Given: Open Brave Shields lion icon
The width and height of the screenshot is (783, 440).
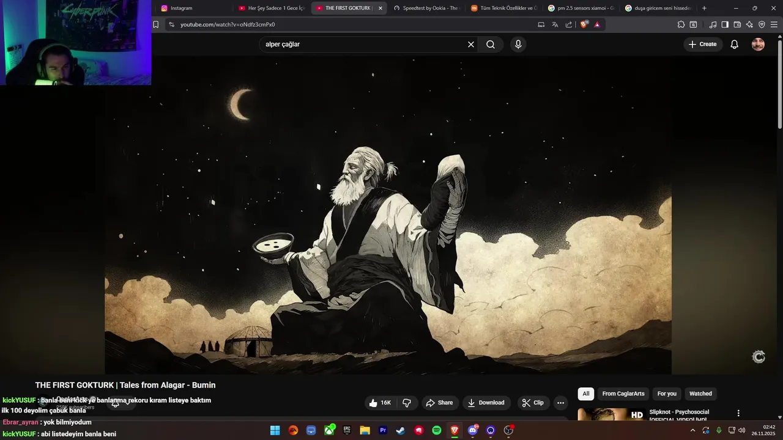Looking at the screenshot, I should coord(584,24).
